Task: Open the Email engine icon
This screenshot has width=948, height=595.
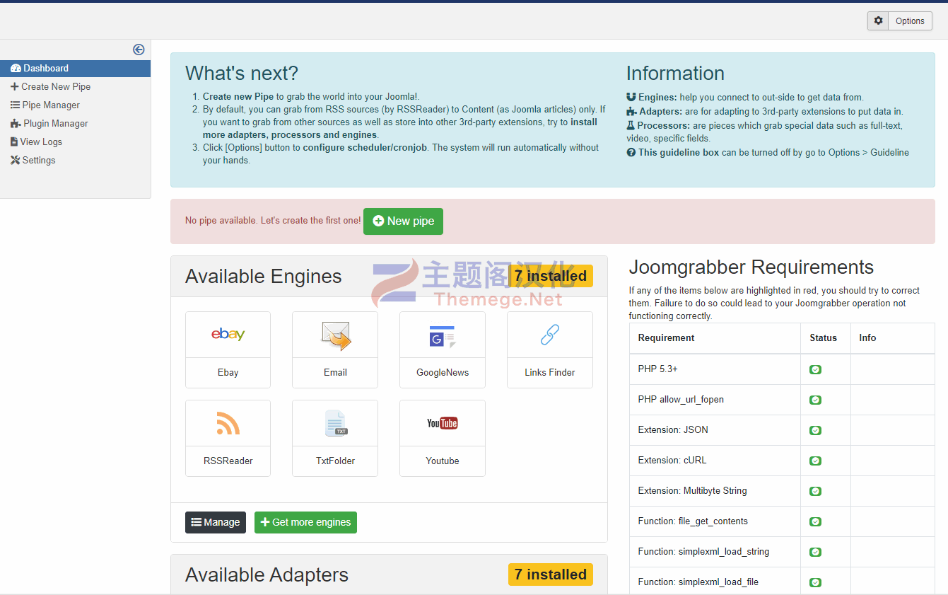Action: [336, 335]
